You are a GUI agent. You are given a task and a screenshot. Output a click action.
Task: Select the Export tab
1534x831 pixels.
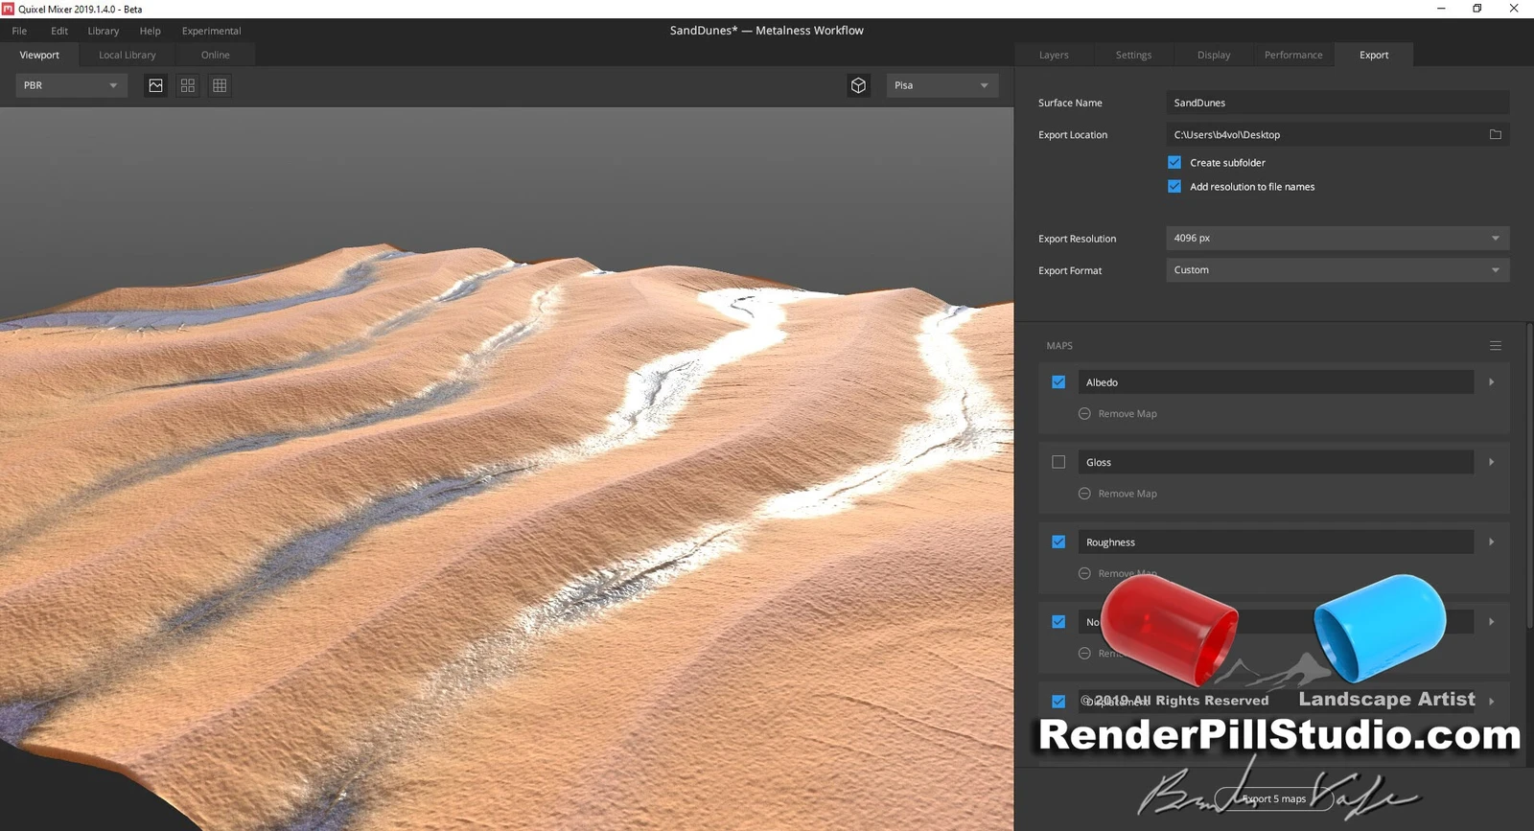pyautogui.click(x=1374, y=55)
